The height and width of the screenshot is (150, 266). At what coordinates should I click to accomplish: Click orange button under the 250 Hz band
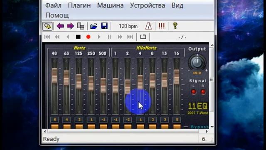pyautogui.click(x=91, y=126)
